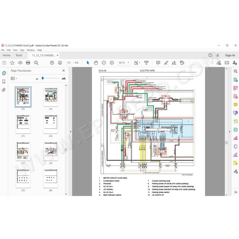Open thumbnail options dropdown
This screenshot has height=239, width=239.
[x=14, y=78]
